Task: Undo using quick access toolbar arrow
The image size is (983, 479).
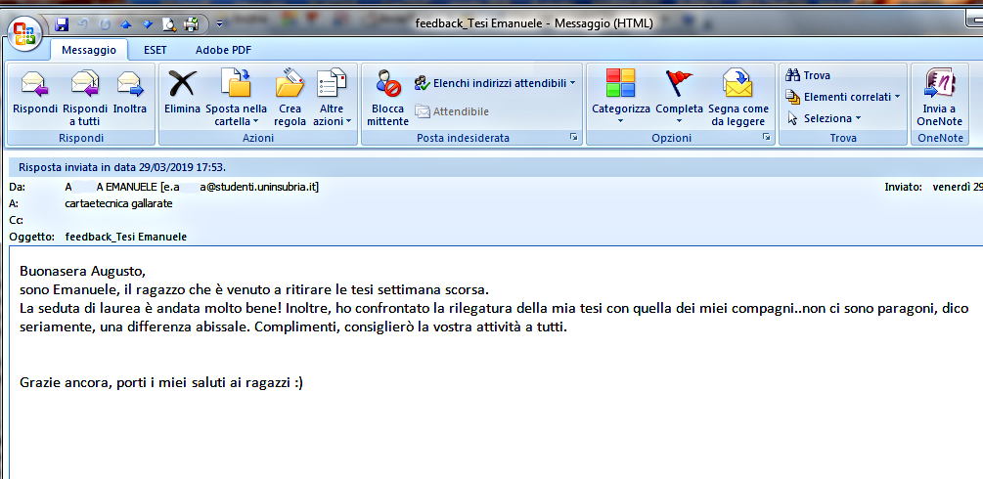Action: (83, 24)
